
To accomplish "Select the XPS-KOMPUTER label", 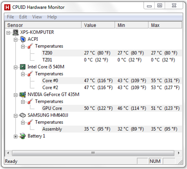I will (x=37, y=32).
